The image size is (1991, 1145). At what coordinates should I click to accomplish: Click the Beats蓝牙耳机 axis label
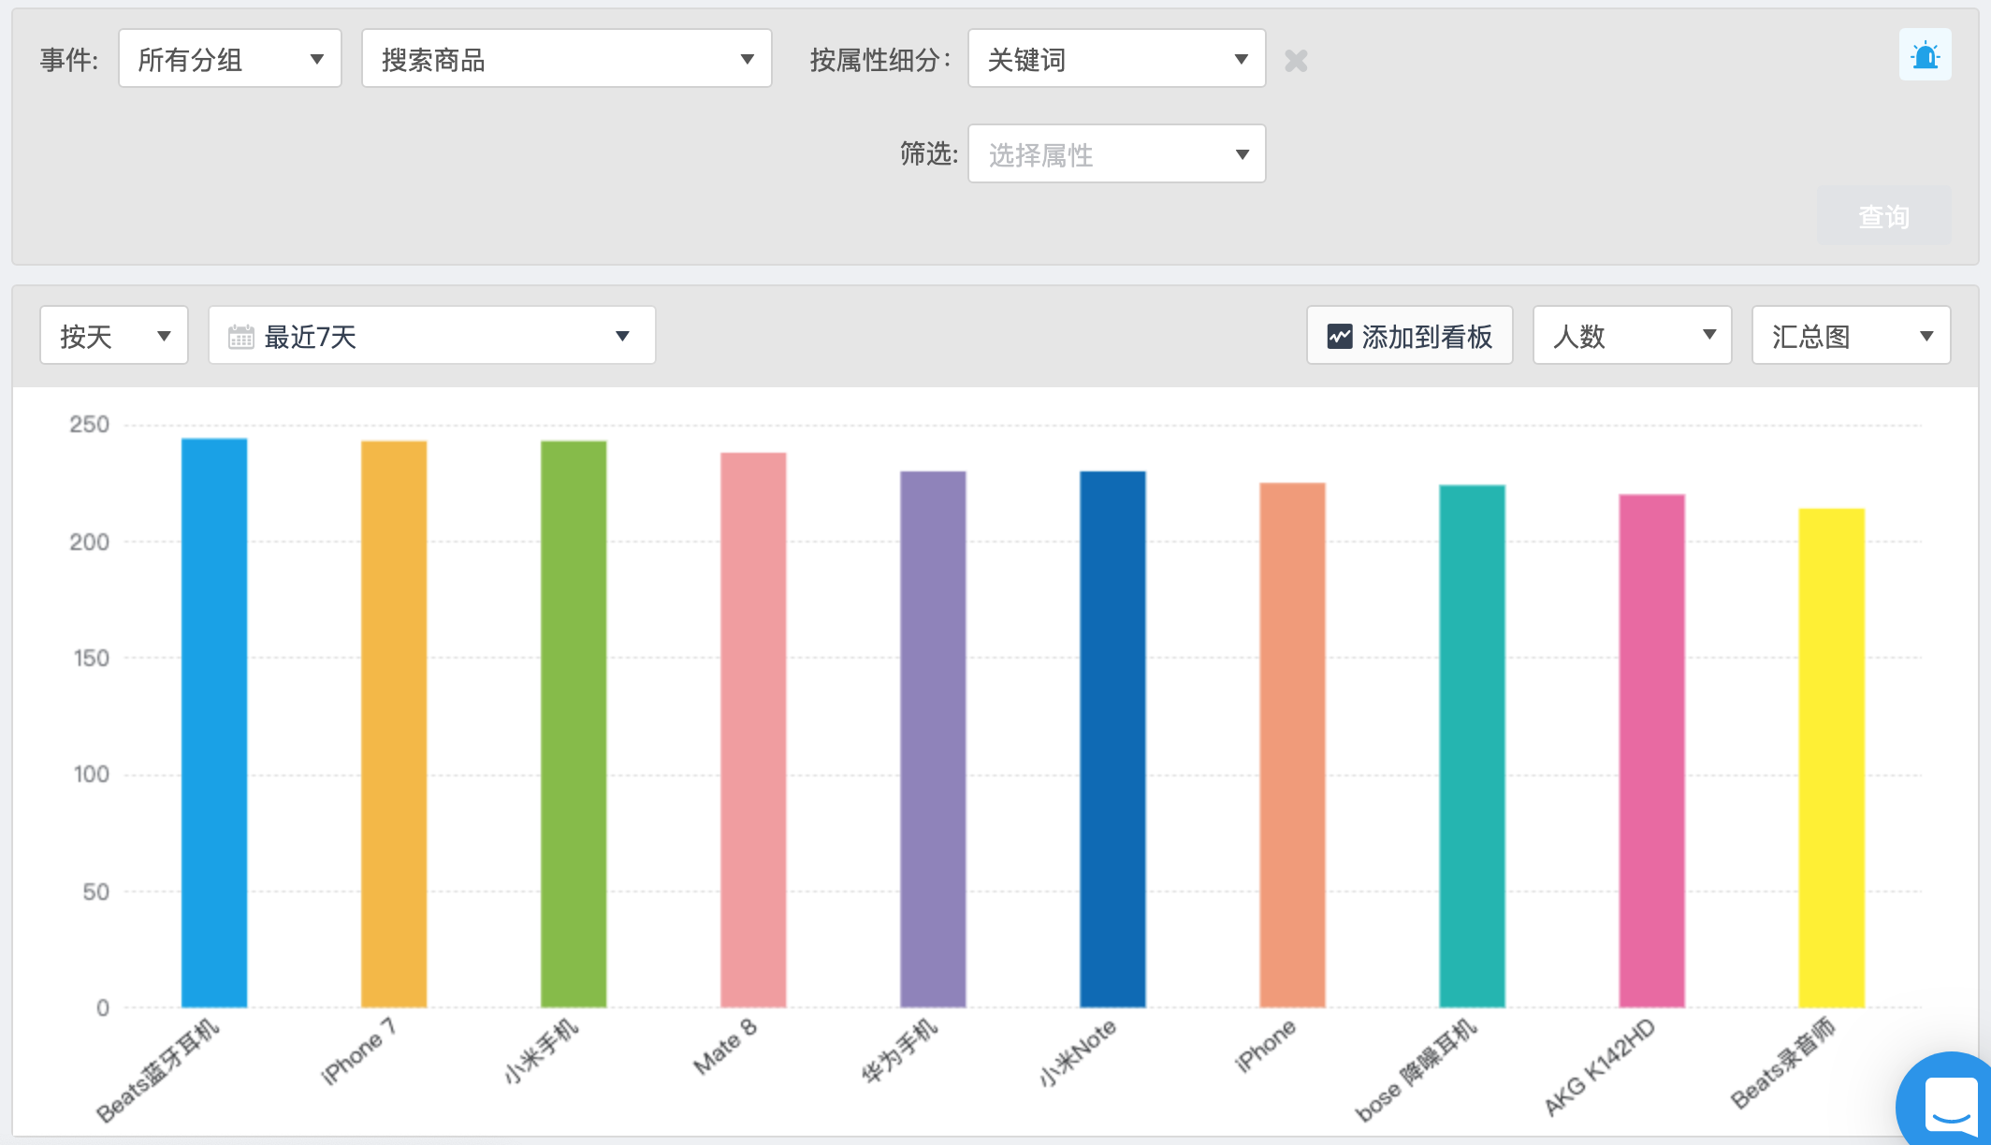pyautogui.click(x=158, y=1071)
